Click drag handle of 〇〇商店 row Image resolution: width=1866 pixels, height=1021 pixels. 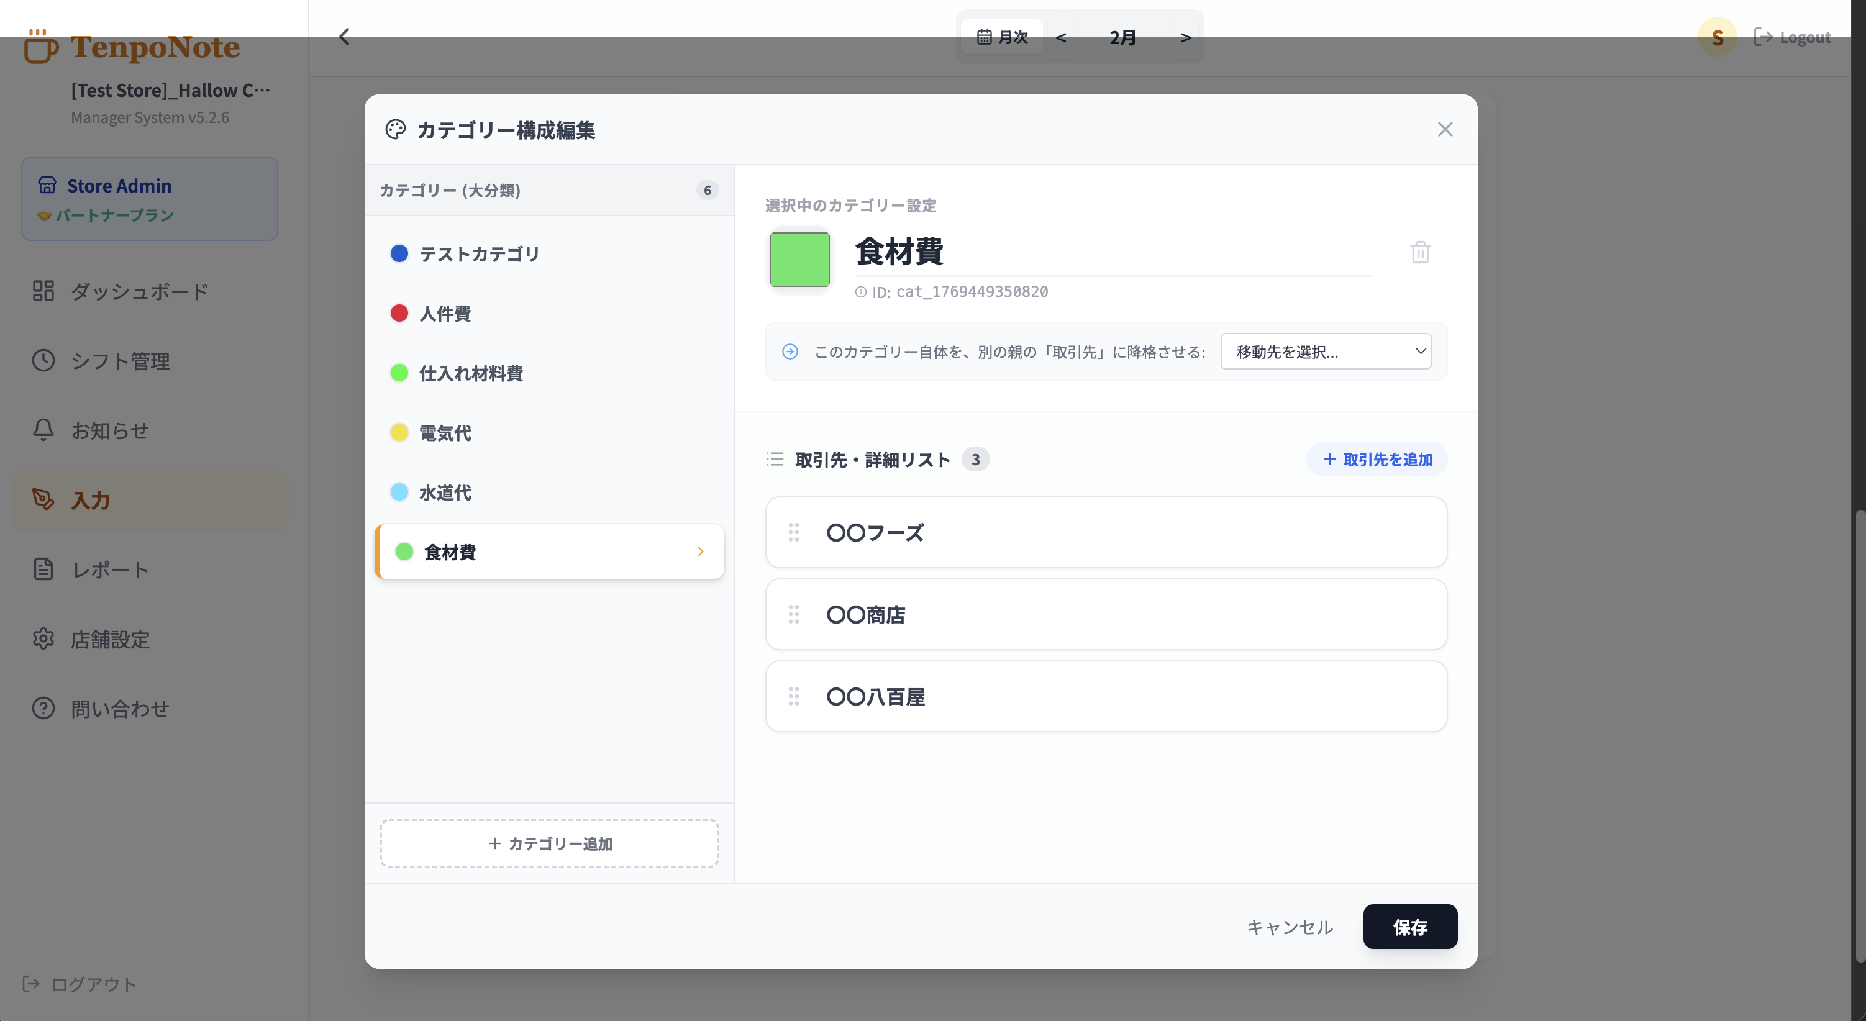794,614
